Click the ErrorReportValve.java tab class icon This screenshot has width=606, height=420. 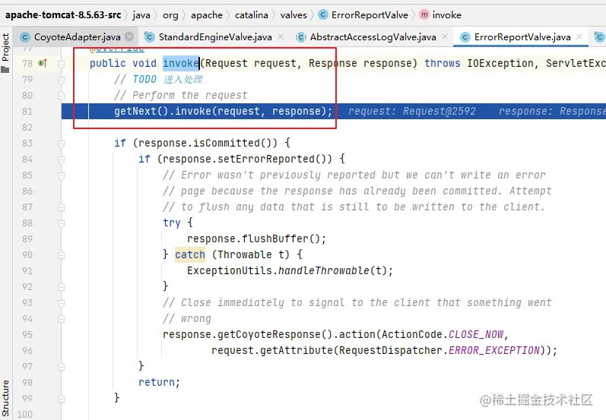click(465, 37)
